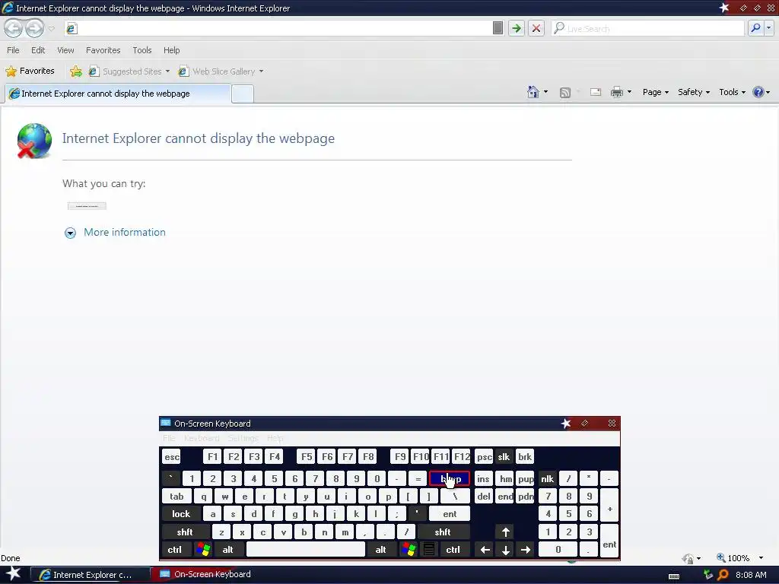779x584 pixels.
Task: Open the Page dropdown menu
Action: coord(655,92)
